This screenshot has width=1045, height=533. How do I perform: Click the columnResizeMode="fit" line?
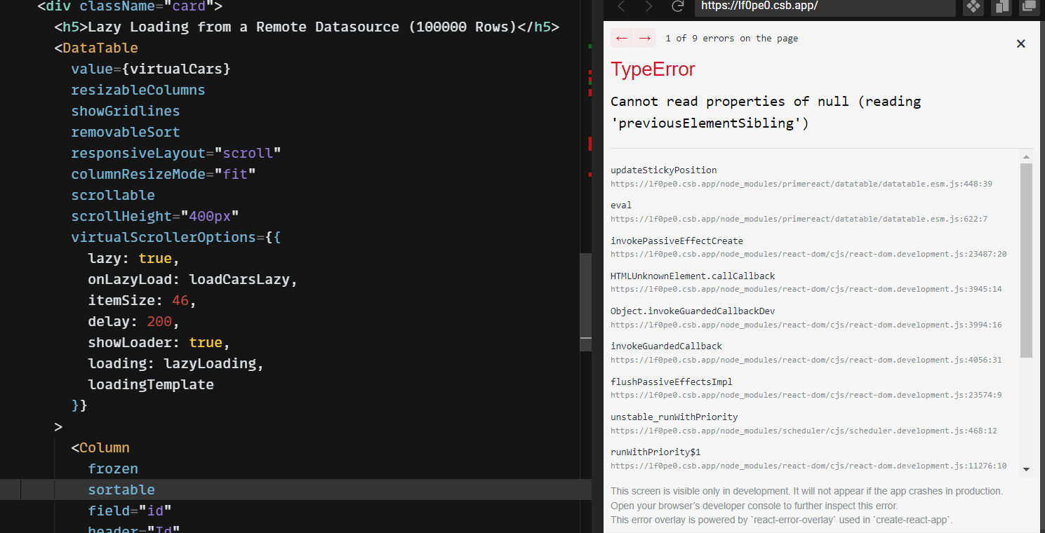pyautogui.click(x=164, y=175)
